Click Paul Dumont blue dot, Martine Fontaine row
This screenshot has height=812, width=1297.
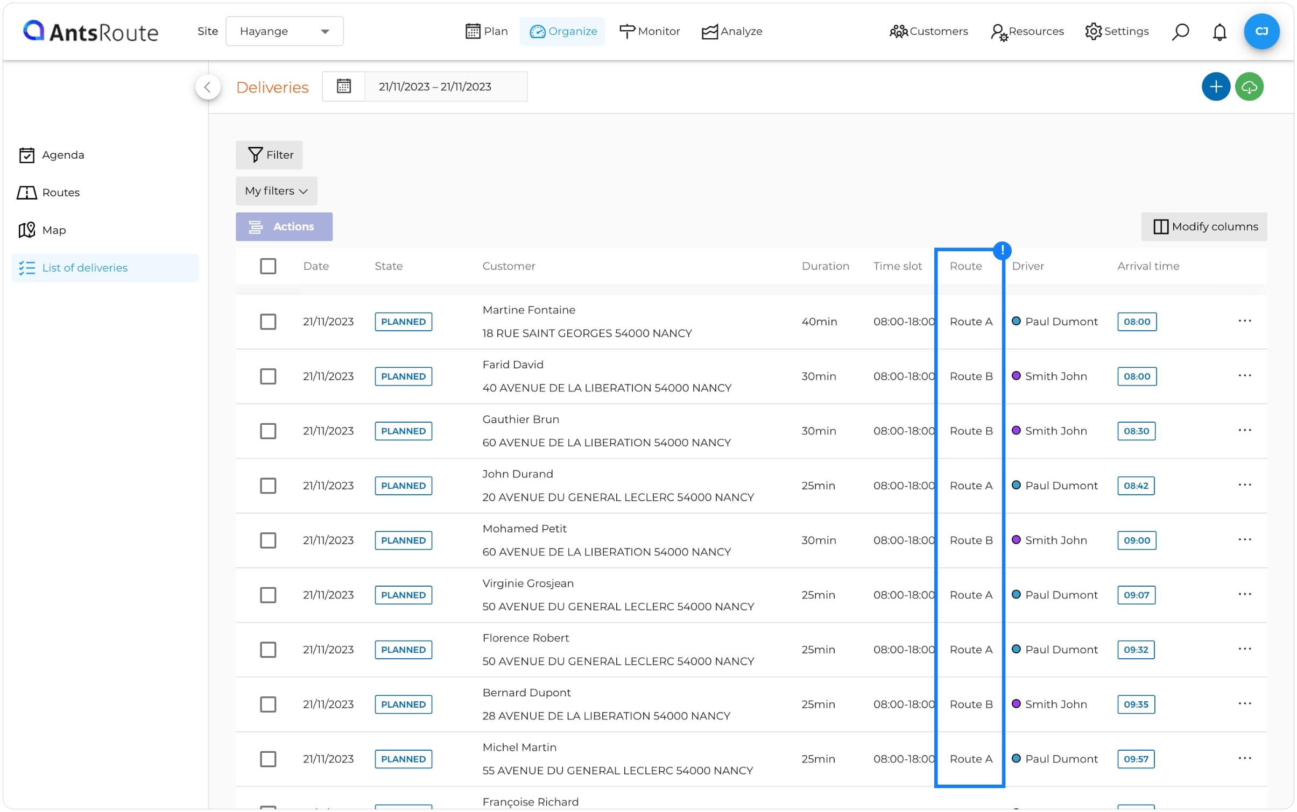1016,321
